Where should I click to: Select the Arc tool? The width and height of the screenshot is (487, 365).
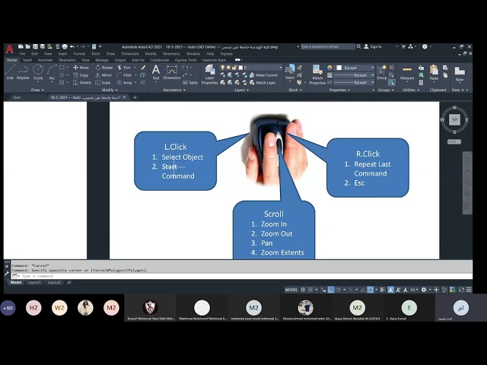[x=52, y=72]
